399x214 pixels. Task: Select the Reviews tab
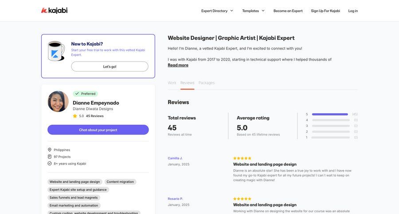(x=187, y=83)
